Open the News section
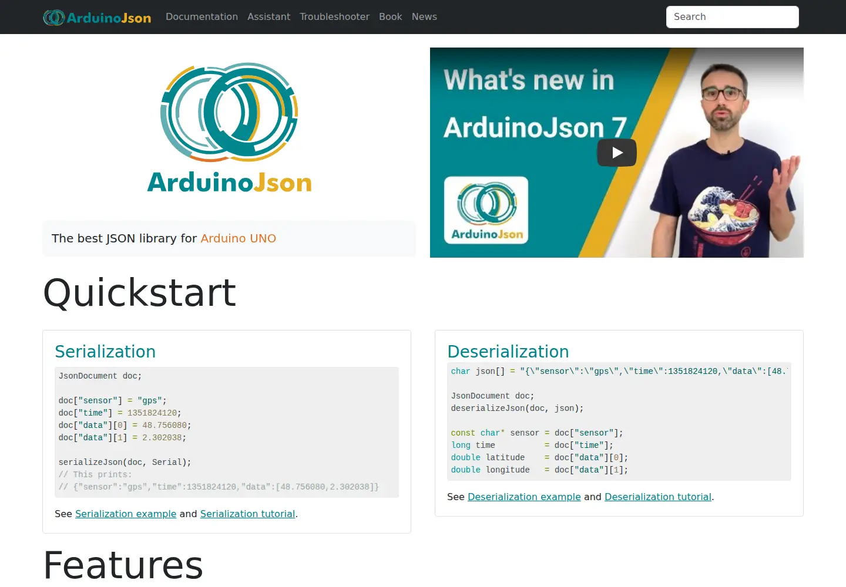 pos(424,17)
